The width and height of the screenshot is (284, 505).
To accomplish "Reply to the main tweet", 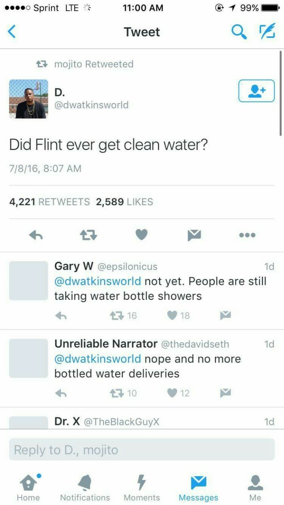I will point(36,235).
